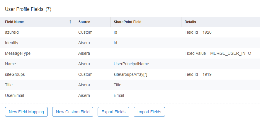Click the UserPrincipalName cell

131,64
